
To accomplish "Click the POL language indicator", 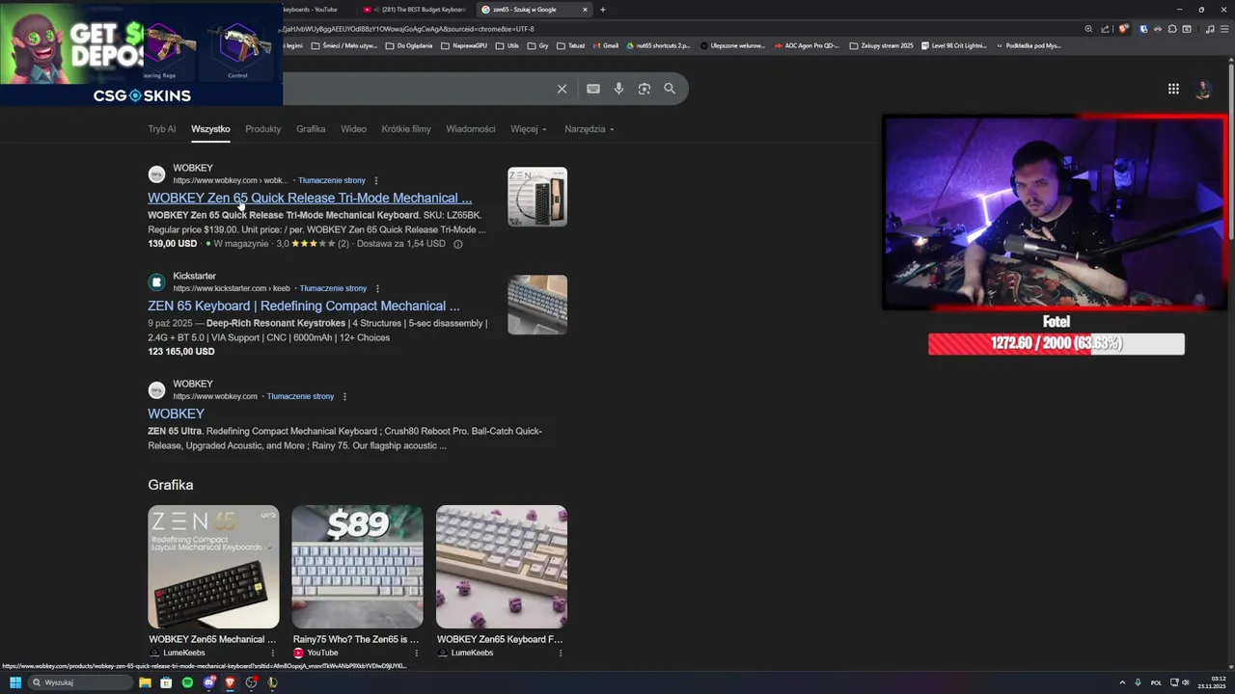I will (1156, 682).
